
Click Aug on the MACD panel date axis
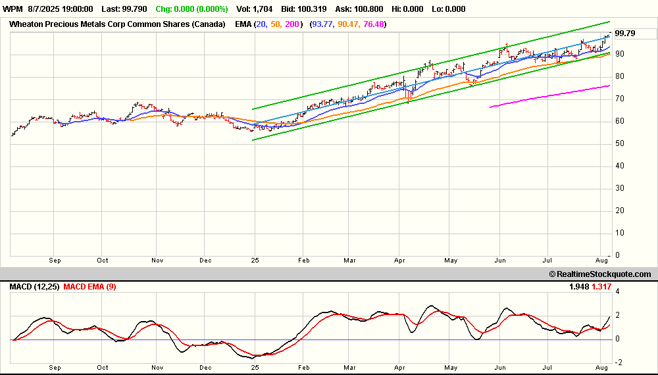tap(602, 368)
